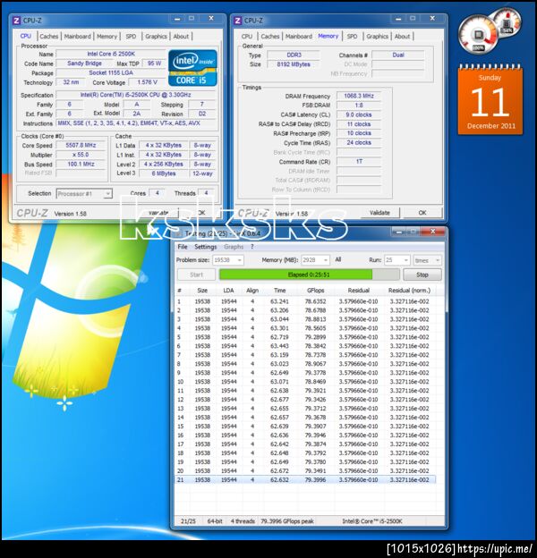This screenshot has width=537, height=558.
Task: Open Mainboard tab in right CPU-Z window
Action: [x=299, y=37]
